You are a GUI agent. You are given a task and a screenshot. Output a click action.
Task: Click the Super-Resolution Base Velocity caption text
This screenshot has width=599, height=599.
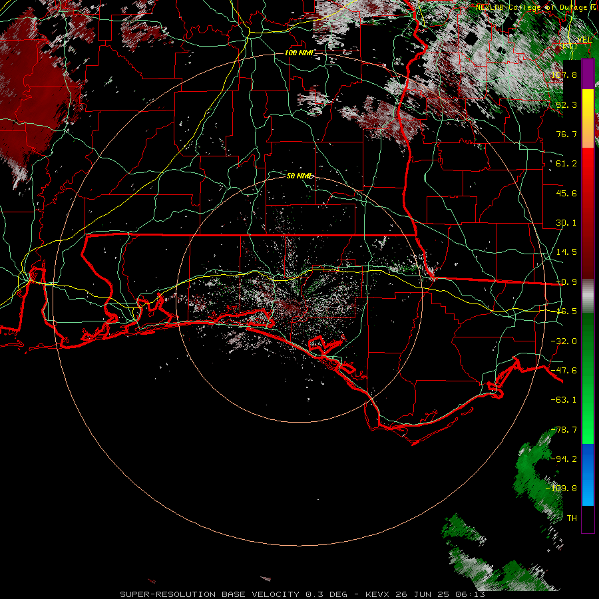pos(303,594)
